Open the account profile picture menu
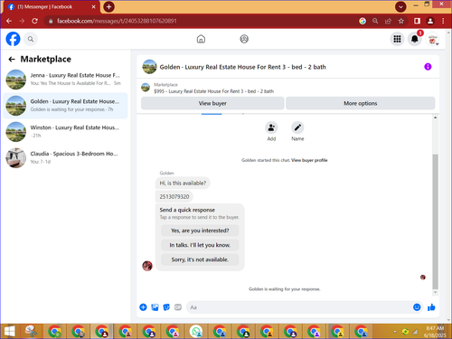The height and width of the screenshot is (339, 452). (x=432, y=39)
